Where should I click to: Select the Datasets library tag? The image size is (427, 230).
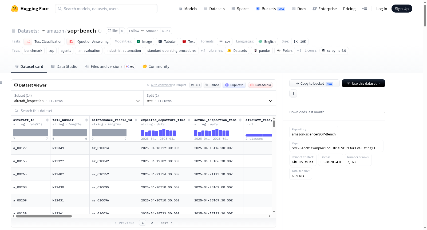[x=237, y=50]
